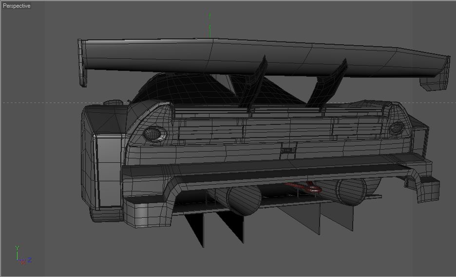Select the small license plate rectangle

pyautogui.click(x=288, y=150)
